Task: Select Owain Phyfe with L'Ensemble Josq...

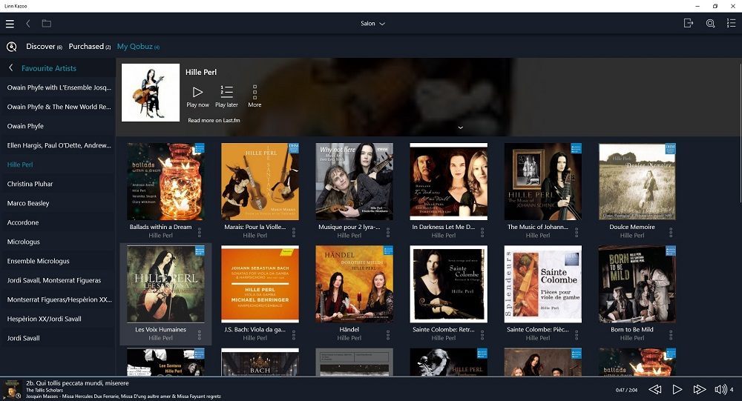Action: point(58,87)
